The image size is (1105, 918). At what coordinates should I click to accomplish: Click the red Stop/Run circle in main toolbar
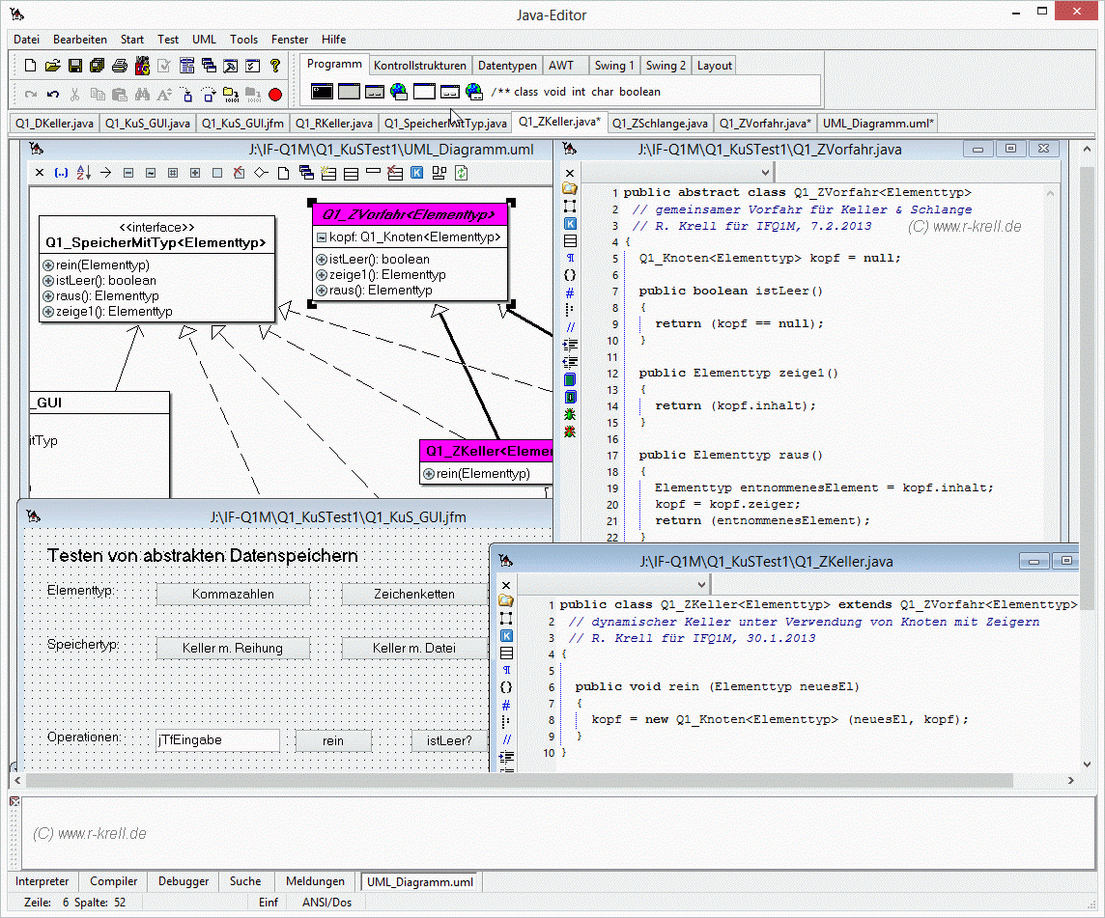275,95
